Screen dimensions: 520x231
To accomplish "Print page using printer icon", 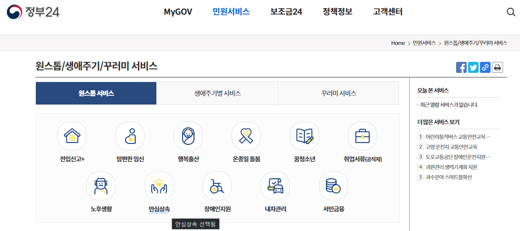I will (x=497, y=67).
